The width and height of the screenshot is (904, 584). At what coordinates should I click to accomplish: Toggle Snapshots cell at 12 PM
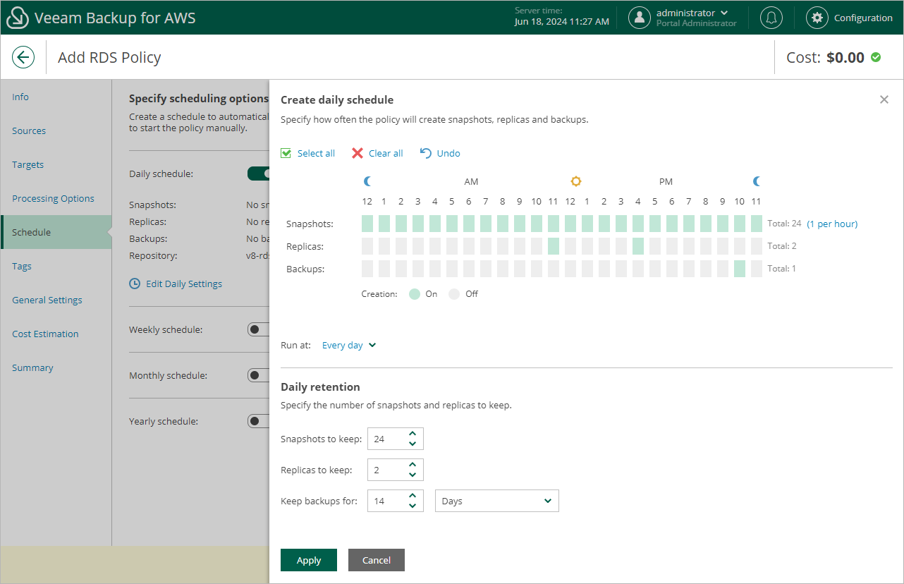coord(570,224)
